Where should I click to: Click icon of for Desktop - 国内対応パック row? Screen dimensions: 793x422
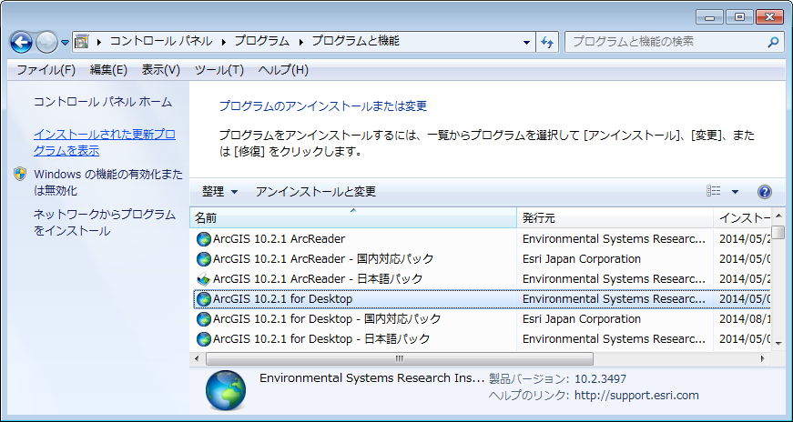(x=203, y=319)
